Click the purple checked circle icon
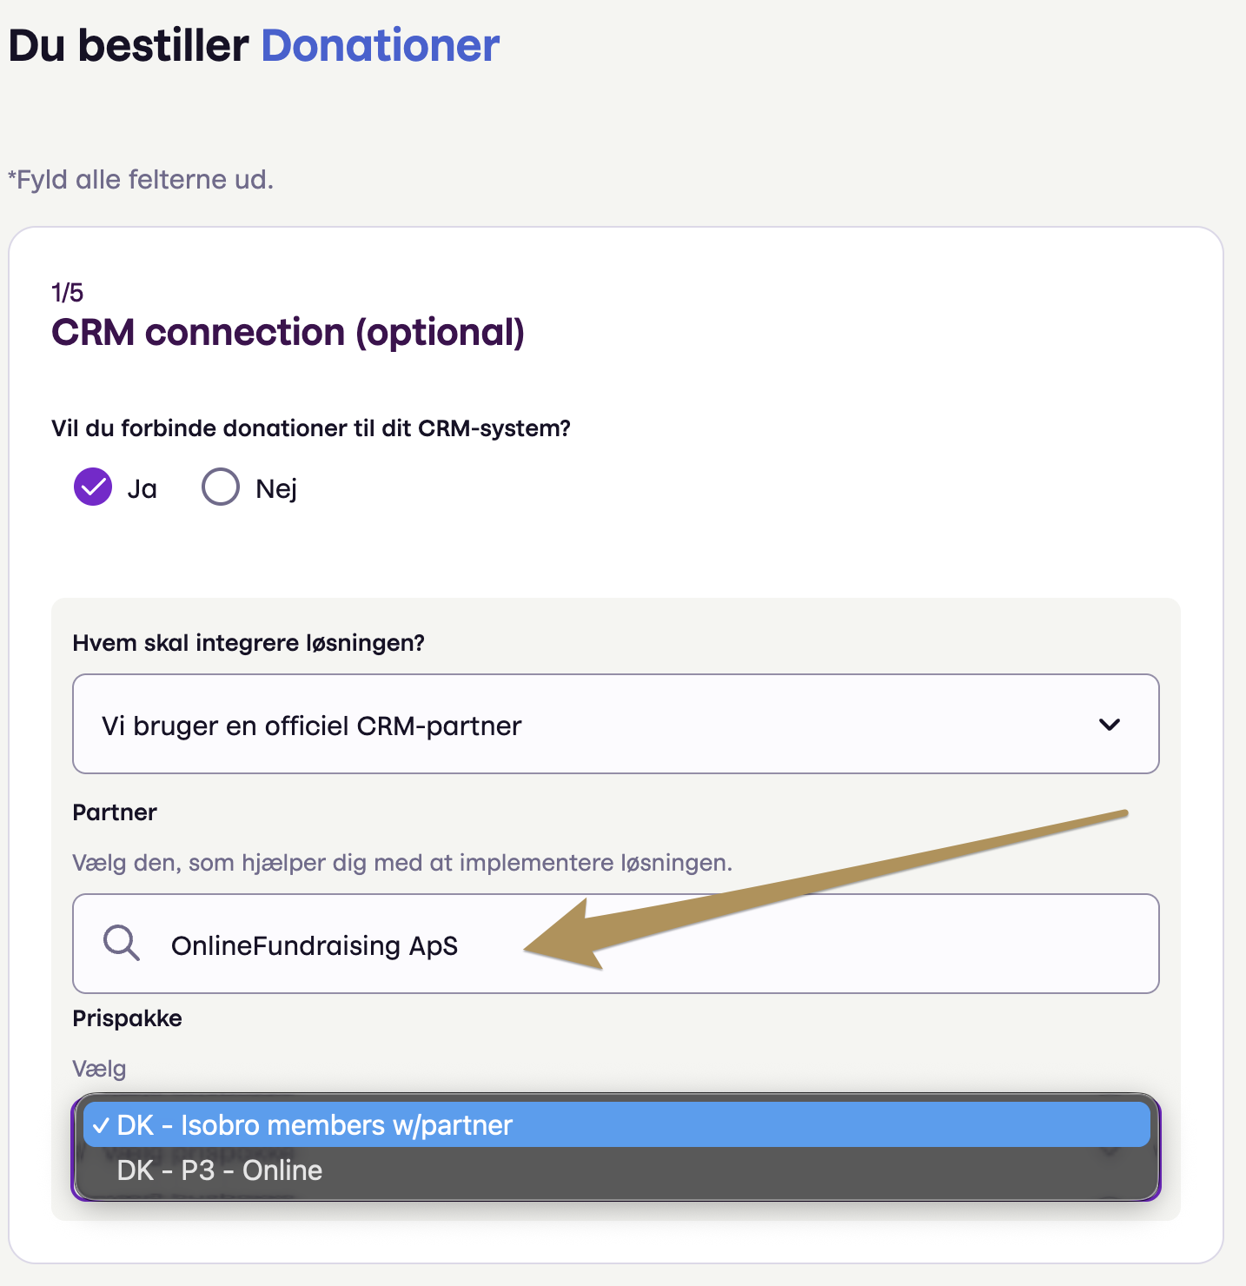The height and width of the screenshot is (1286, 1246). (x=93, y=487)
